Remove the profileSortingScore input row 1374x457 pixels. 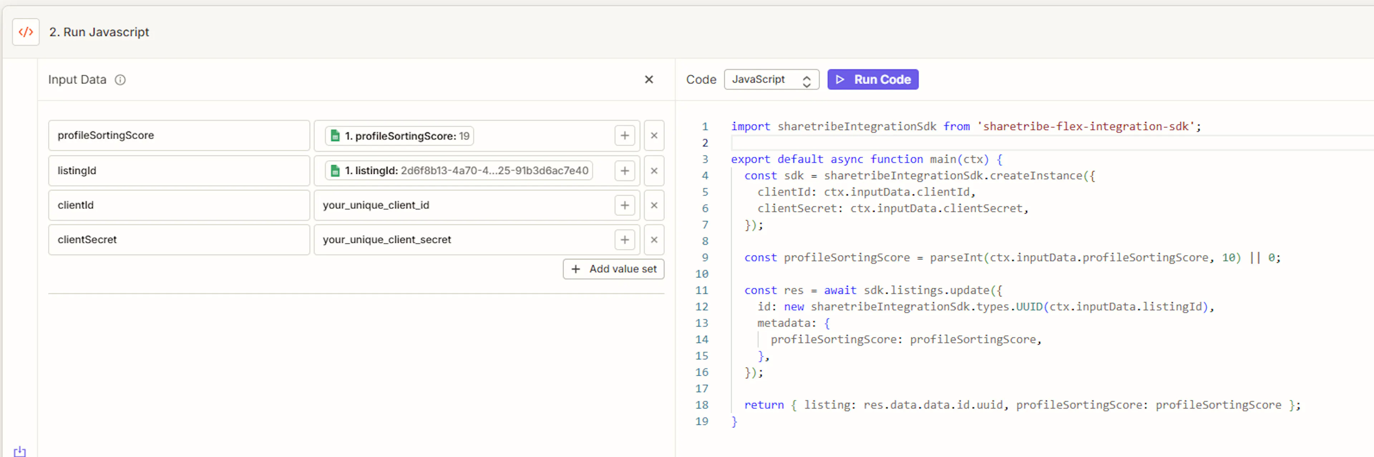click(x=654, y=135)
